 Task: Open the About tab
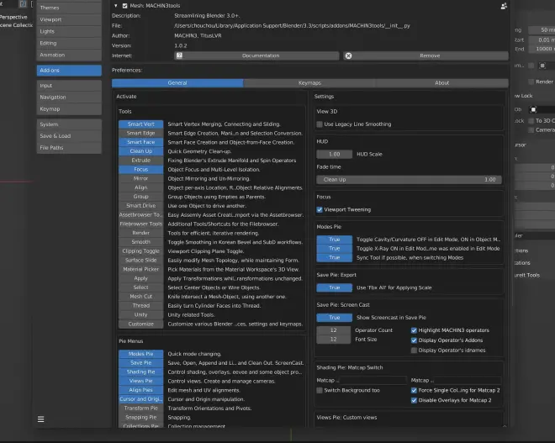pyautogui.click(x=441, y=83)
